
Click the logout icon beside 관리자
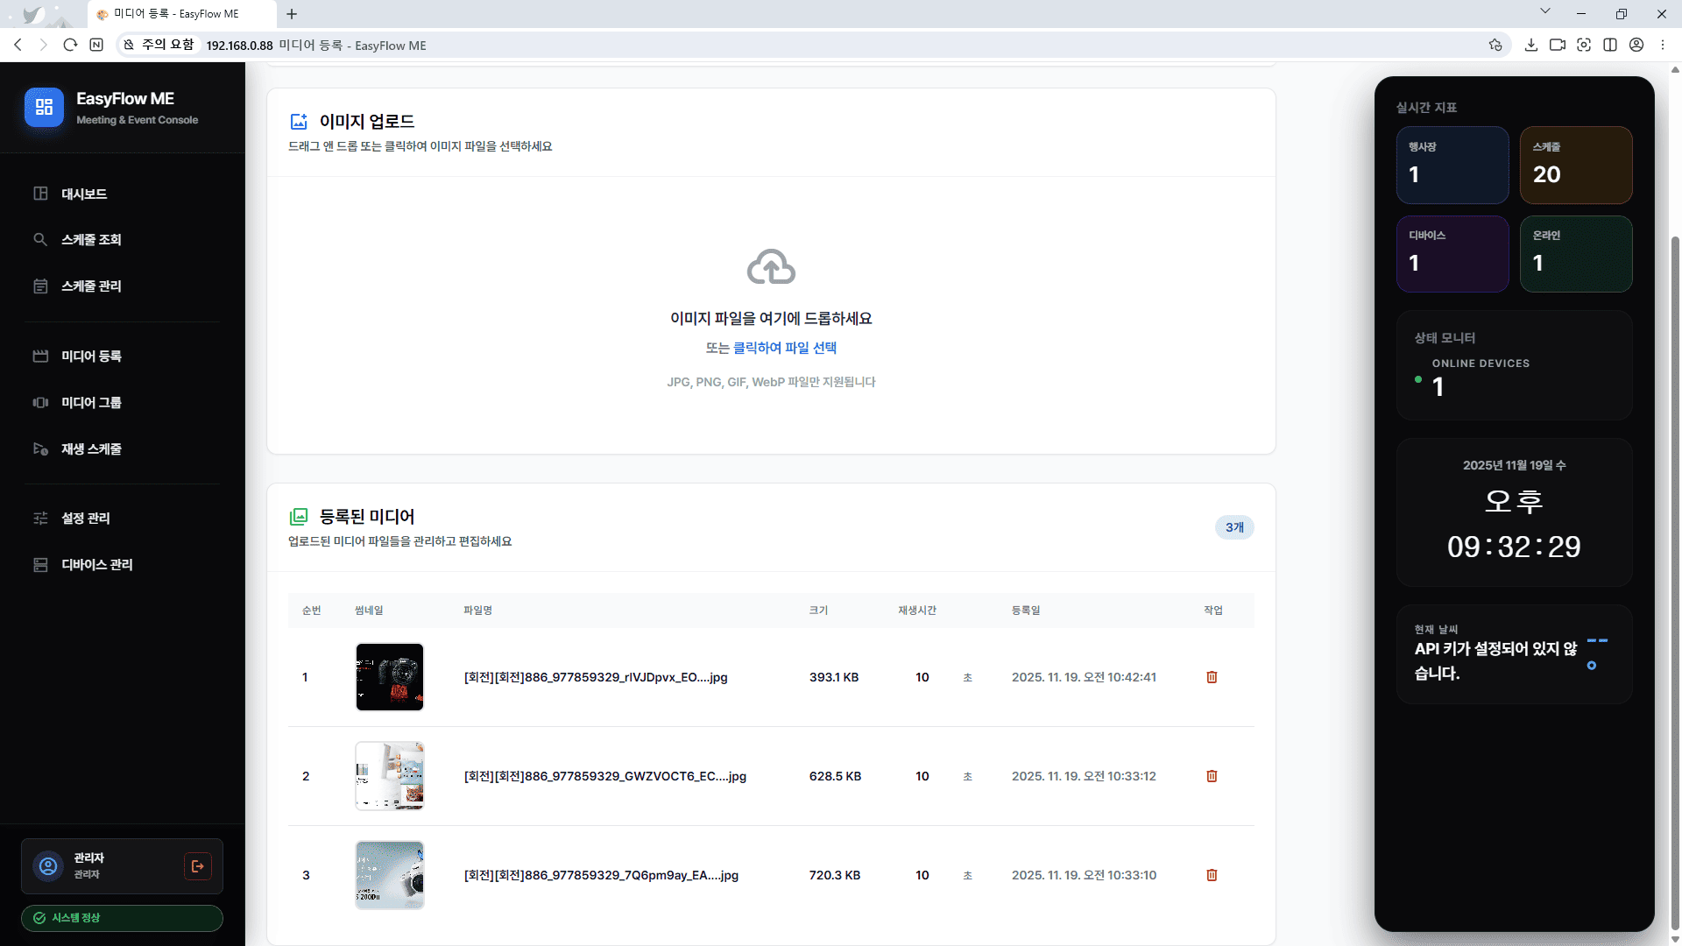coord(197,866)
